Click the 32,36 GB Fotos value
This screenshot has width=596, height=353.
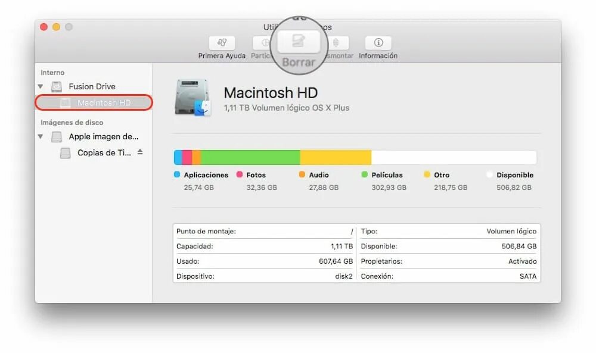[262, 188]
